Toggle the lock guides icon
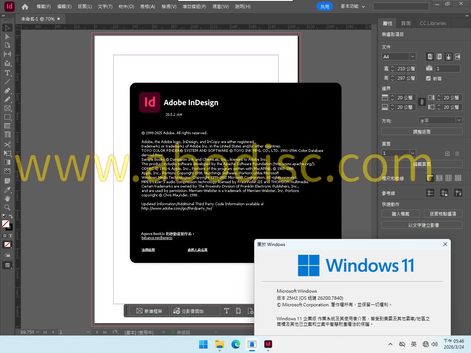Screen dimensions: 471x353 pos(444,193)
